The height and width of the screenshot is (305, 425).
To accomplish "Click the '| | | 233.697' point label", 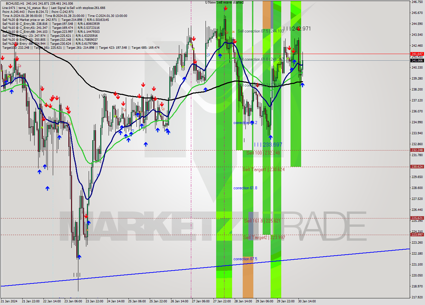I will click(268, 145).
